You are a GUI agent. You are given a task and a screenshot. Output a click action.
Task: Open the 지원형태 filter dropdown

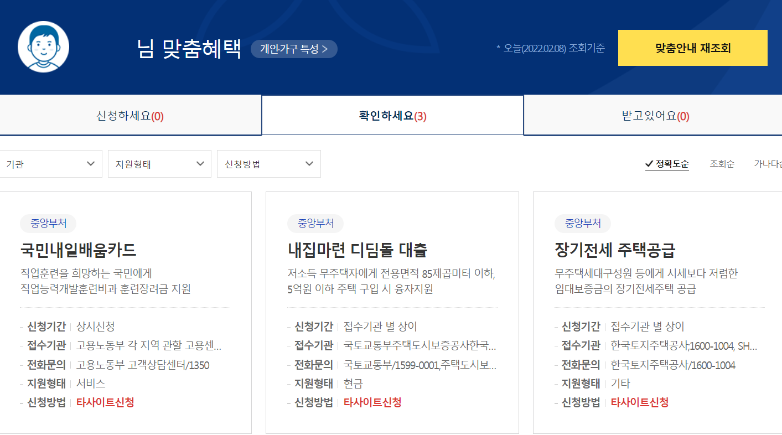pos(159,164)
